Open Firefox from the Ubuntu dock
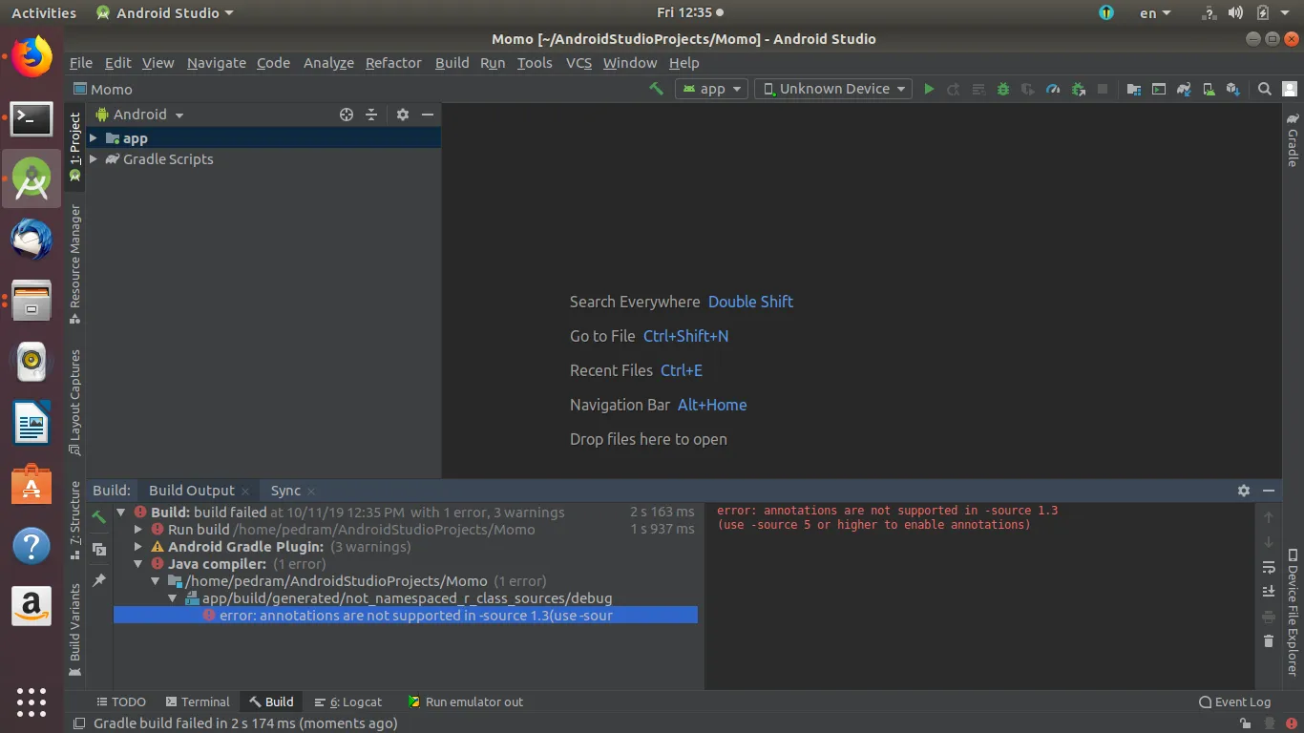This screenshot has height=733, width=1304. point(32,56)
